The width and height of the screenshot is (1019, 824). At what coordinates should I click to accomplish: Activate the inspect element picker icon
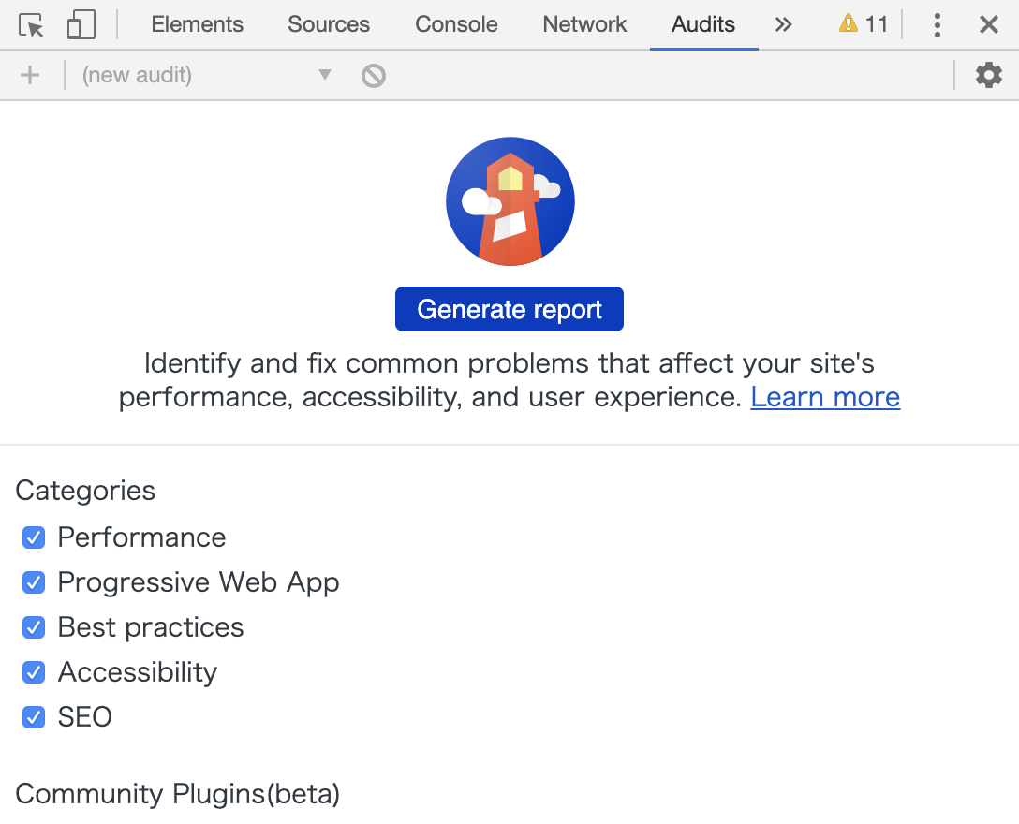point(32,25)
